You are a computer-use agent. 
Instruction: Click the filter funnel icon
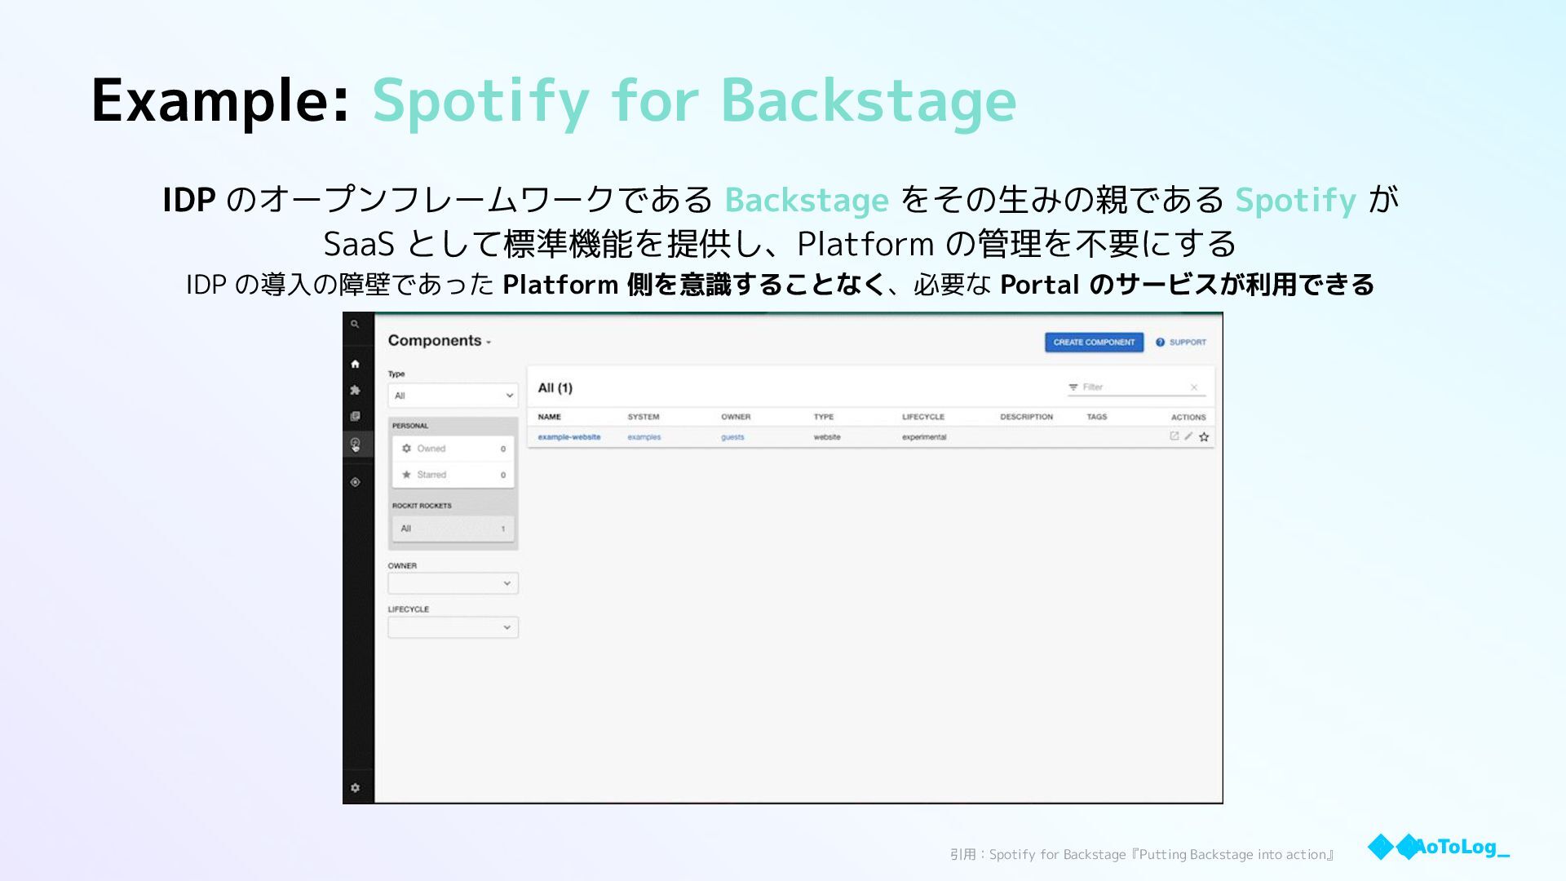[1073, 387]
